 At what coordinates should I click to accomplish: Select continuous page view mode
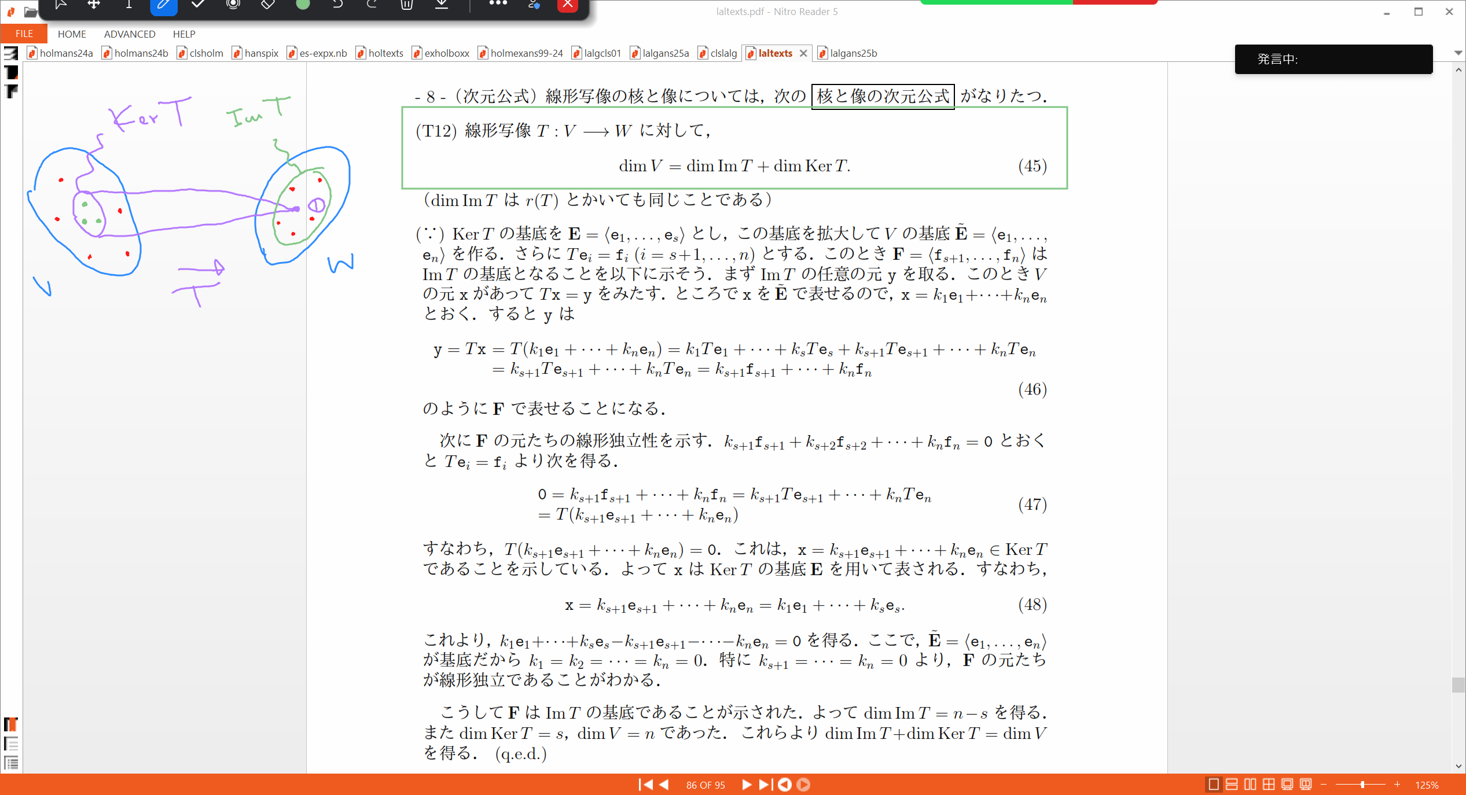[x=1232, y=785]
